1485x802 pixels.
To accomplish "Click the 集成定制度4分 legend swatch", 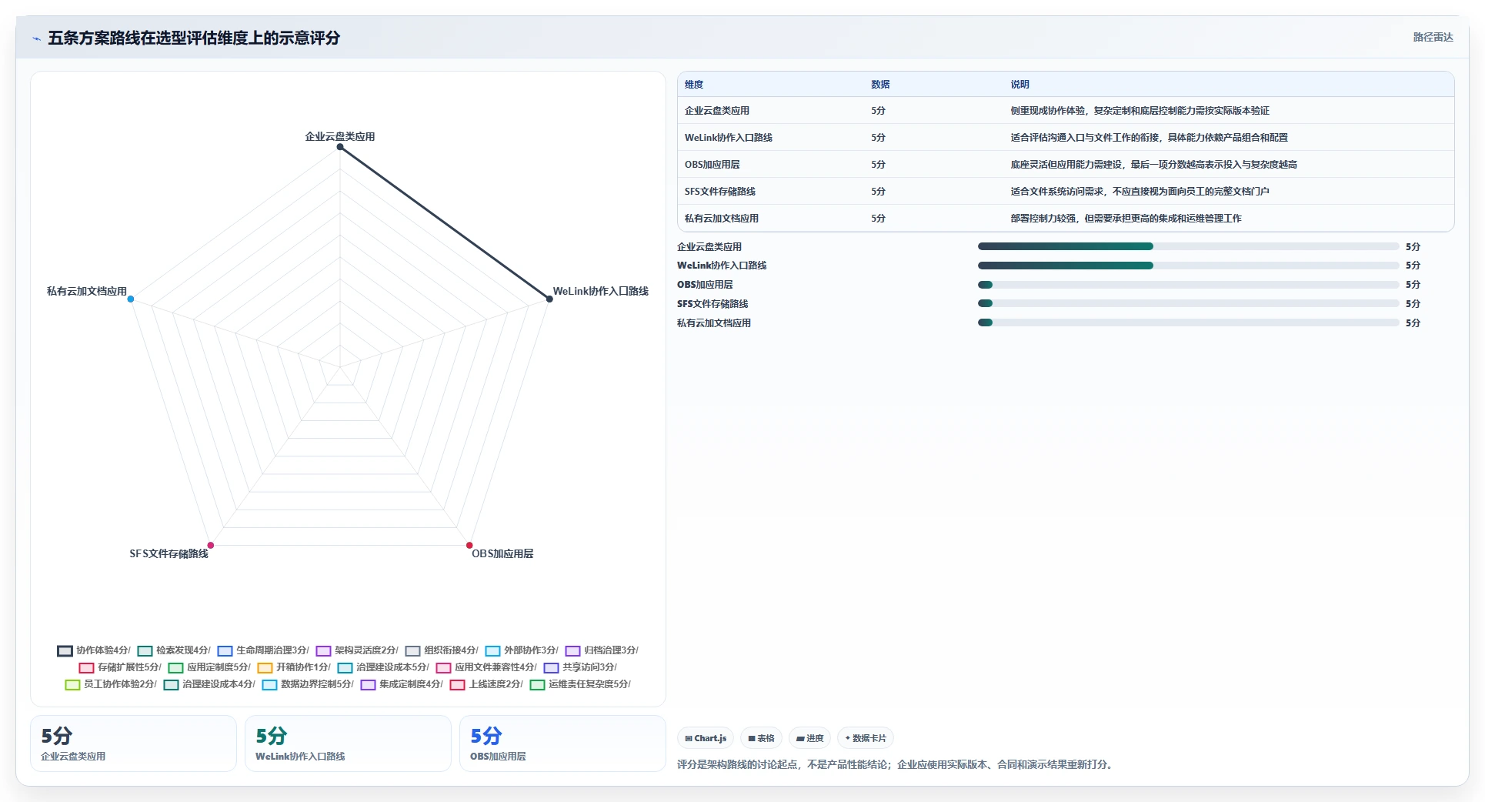I will [368, 684].
